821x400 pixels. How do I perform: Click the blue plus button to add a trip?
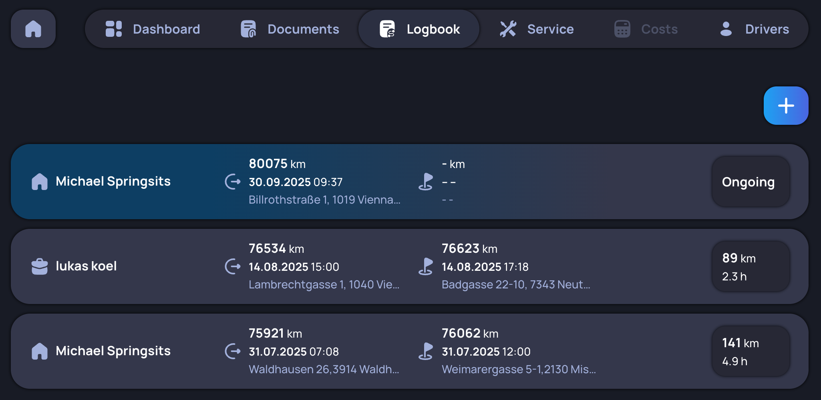tap(786, 105)
